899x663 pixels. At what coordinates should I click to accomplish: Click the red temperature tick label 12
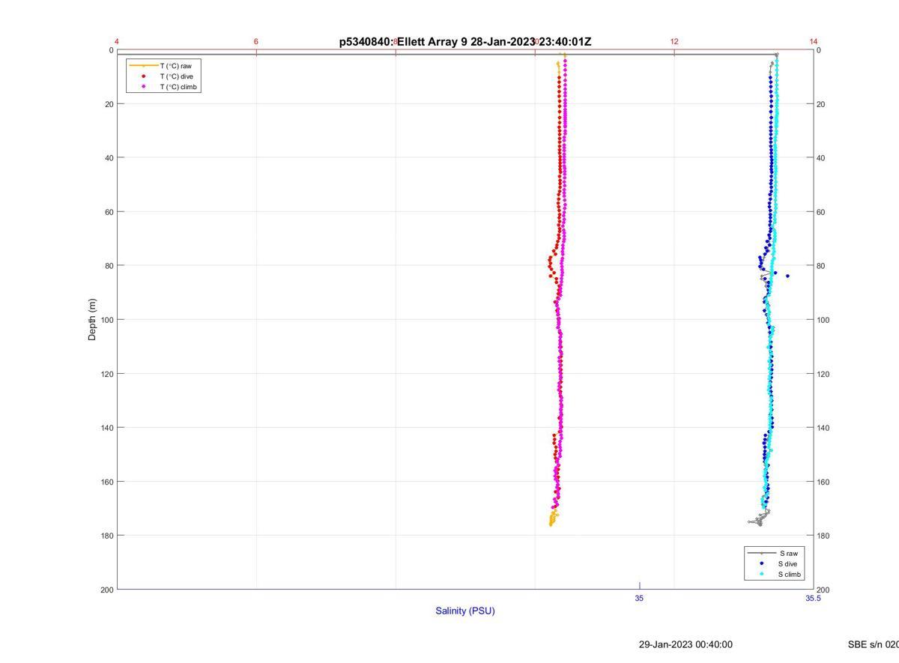tap(674, 41)
